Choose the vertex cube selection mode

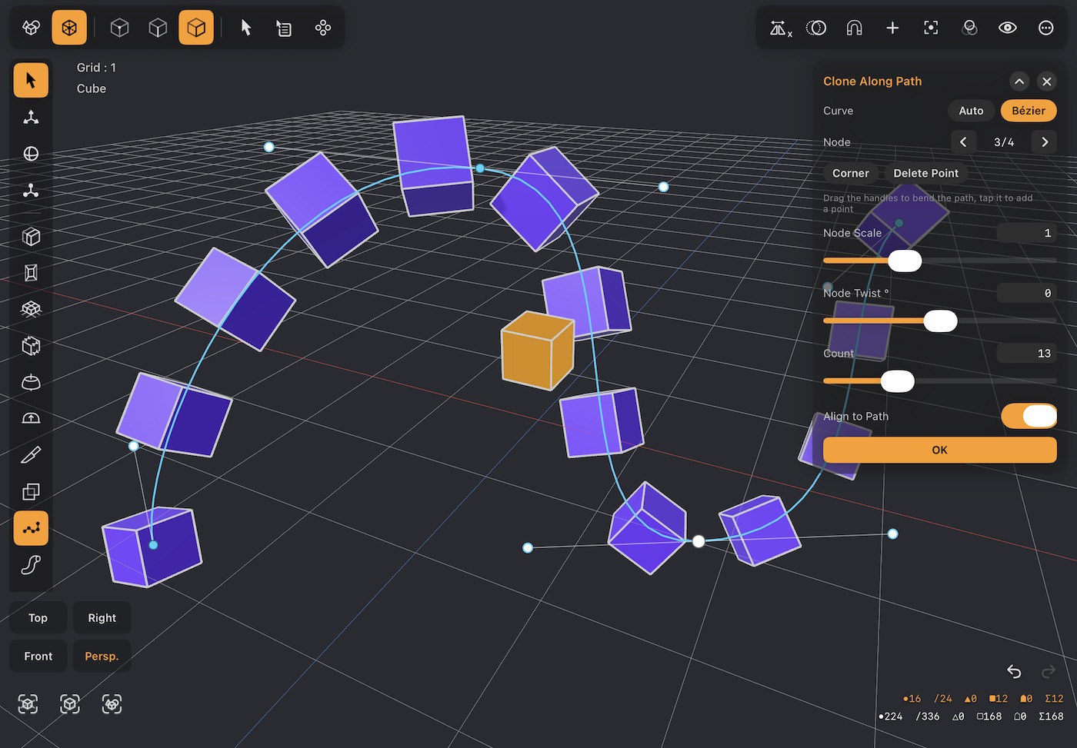tap(119, 28)
